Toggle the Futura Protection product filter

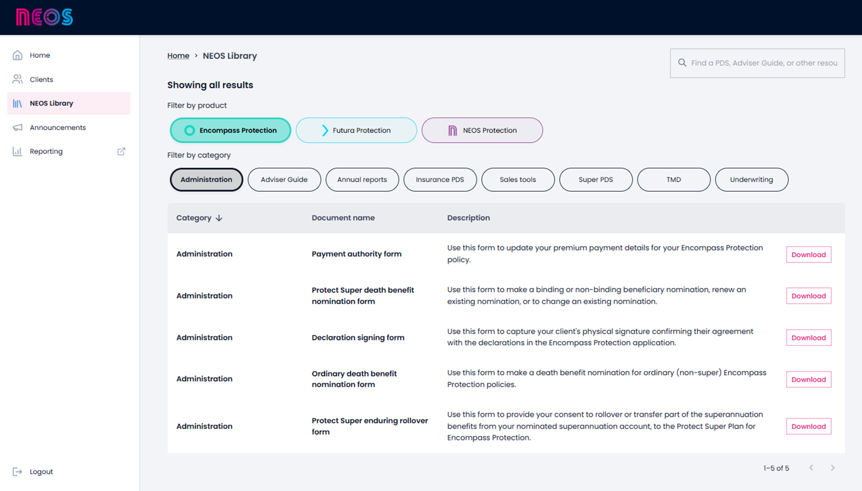pos(356,130)
